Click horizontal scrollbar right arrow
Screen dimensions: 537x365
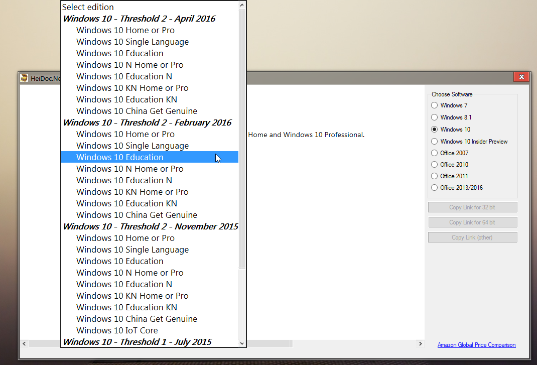[x=420, y=343]
